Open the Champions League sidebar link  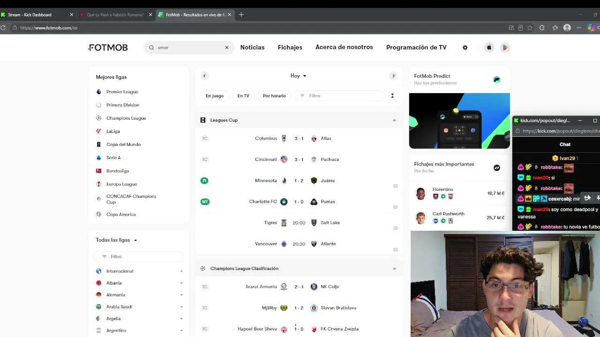pyautogui.click(x=126, y=118)
